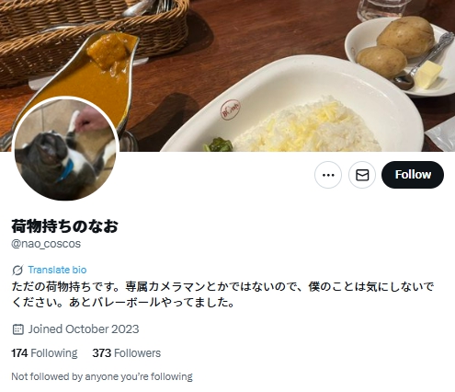
Task: Click the butter cube on the potato plate
Action: 428,75
